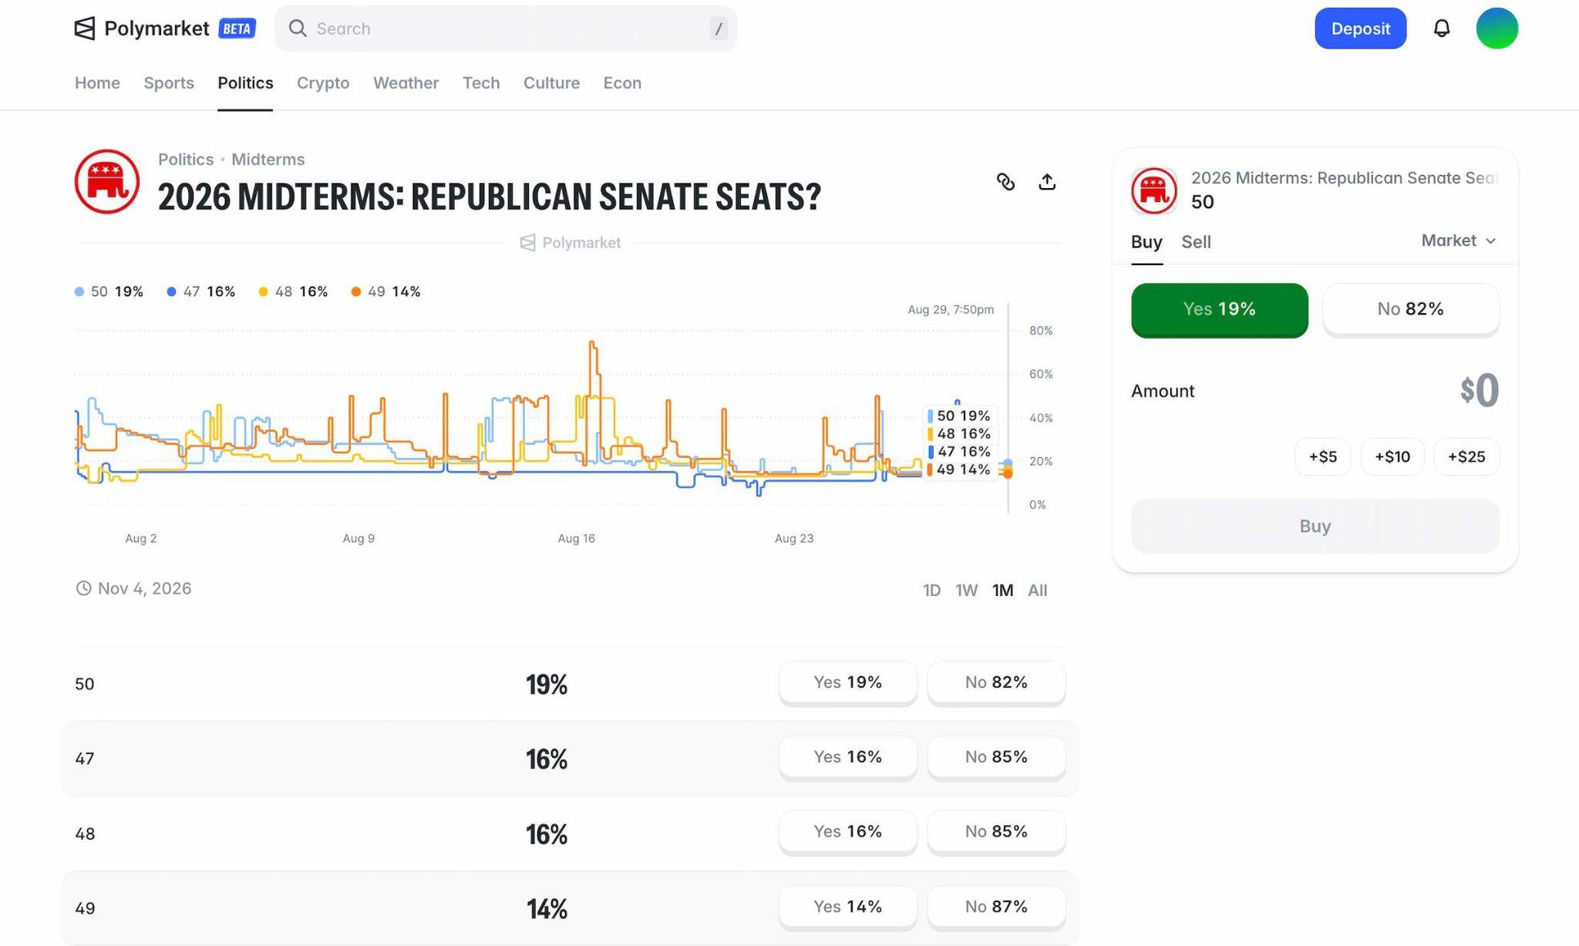Click the share upload icon
The height and width of the screenshot is (946, 1579).
pos(1046,182)
